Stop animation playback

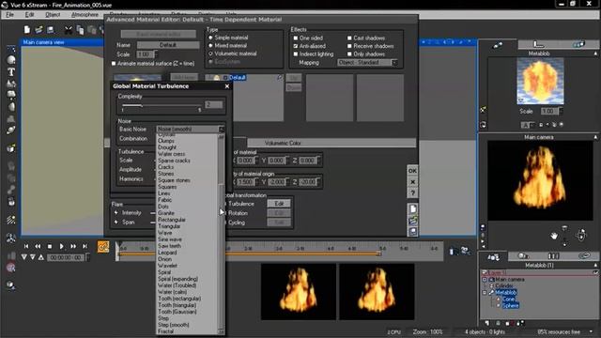click(x=50, y=246)
